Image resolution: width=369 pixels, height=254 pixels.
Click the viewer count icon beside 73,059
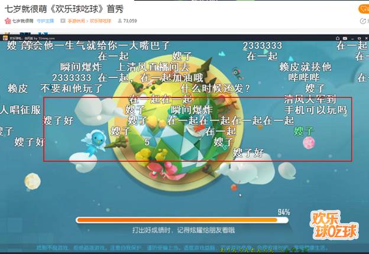coord(120,21)
